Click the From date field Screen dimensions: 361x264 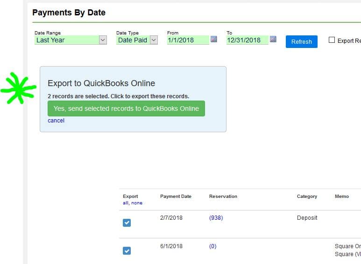187,40
